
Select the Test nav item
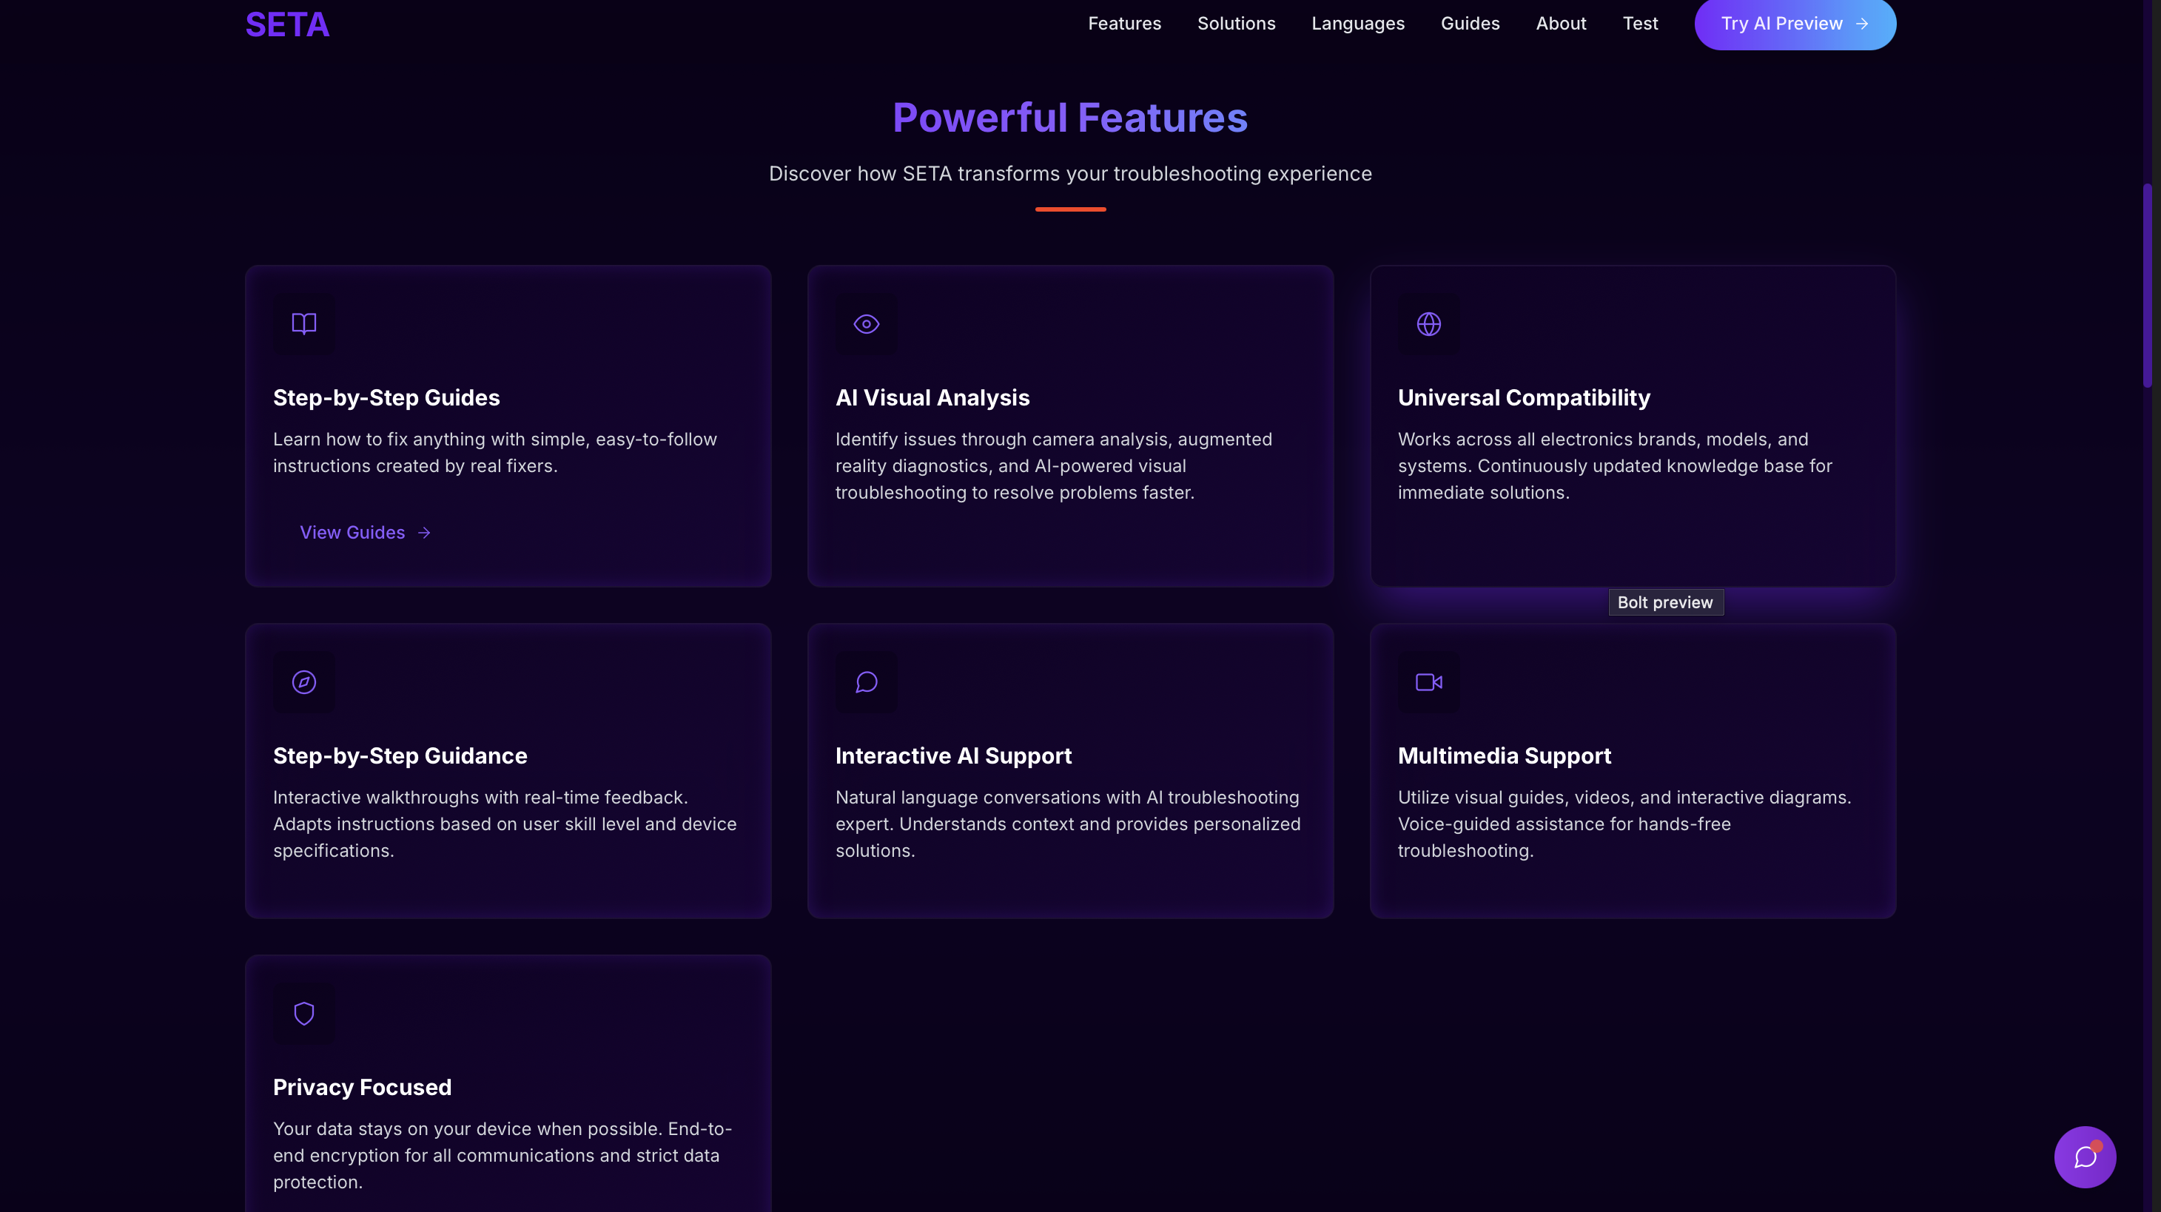pyautogui.click(x=1640, y=24)
